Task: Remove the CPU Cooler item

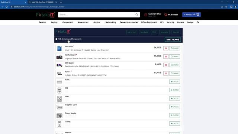Action: tap(166, 65)
